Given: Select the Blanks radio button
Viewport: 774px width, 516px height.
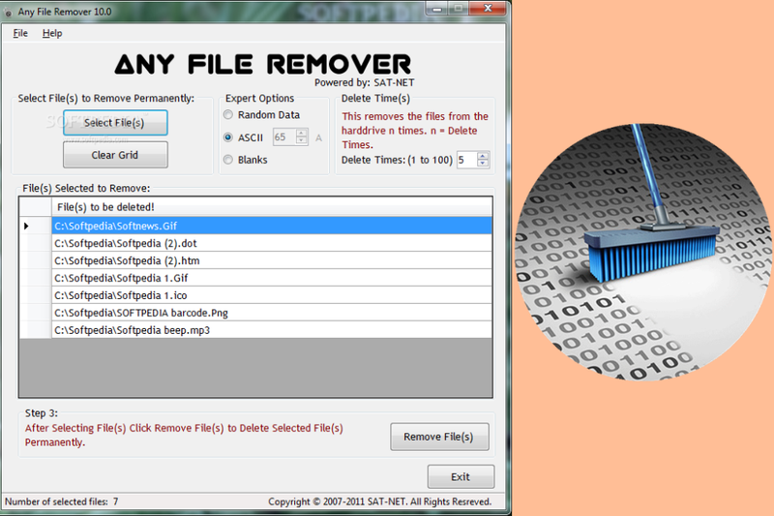Looking at the screenshot, I should (x=228, y=160).
